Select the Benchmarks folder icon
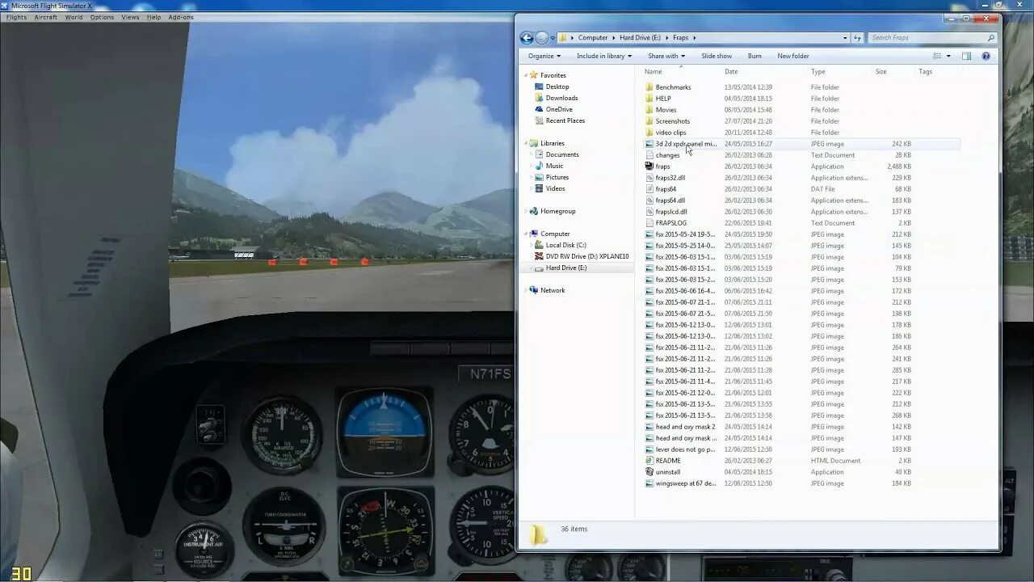 point(649,86)
